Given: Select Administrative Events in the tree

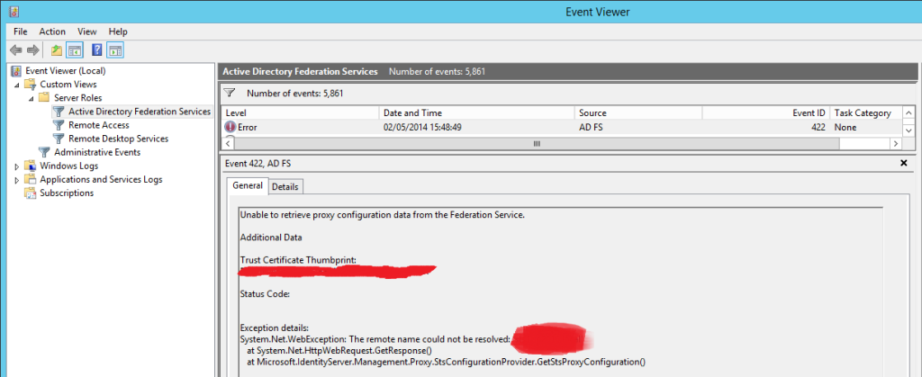Looking at the screenshot, I should pos(96,152).
